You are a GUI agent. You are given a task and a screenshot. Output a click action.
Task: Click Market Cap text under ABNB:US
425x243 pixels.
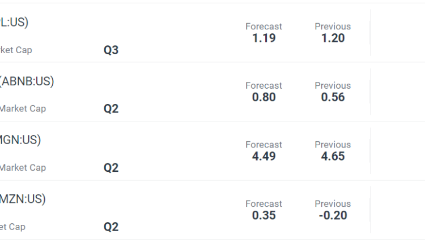pyautogui.click(x=23, y=109)
